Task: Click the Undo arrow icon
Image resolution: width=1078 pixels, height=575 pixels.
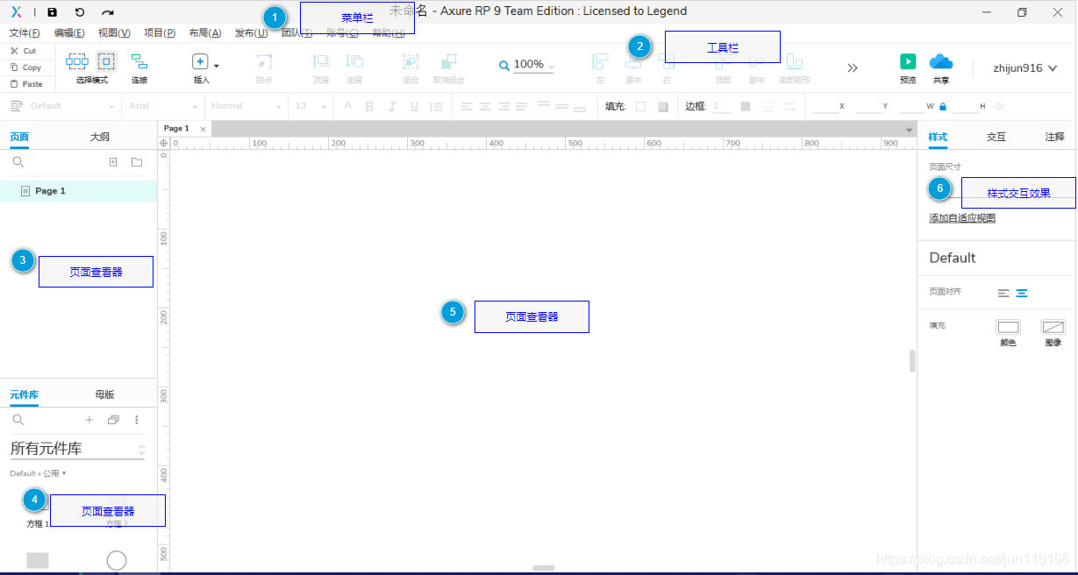Action: point(80,12)
